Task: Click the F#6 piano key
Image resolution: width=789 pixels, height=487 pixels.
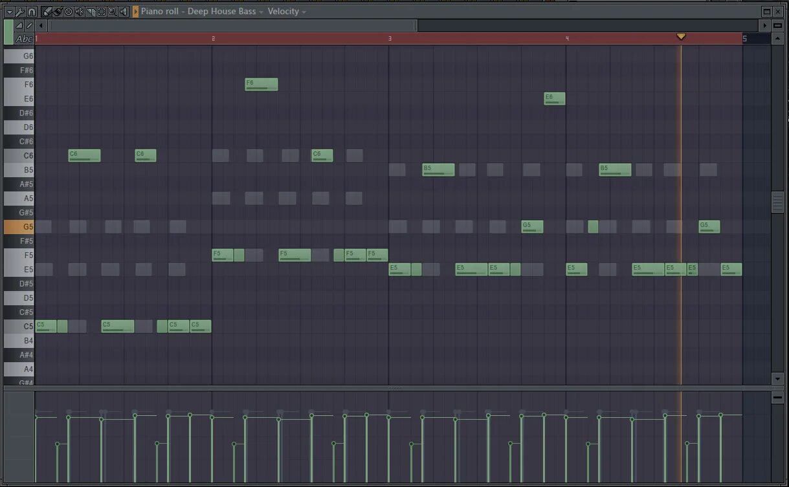Action: click(19, 70)
